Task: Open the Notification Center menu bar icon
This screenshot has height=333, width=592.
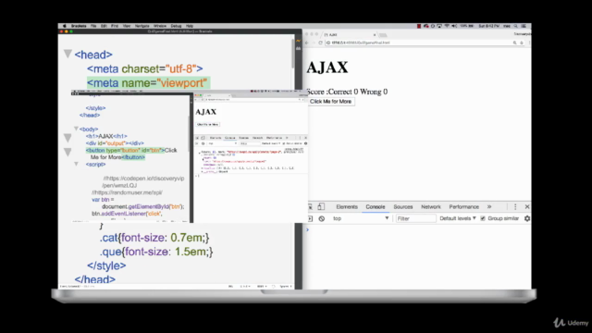Action: [x=524, y=26]
